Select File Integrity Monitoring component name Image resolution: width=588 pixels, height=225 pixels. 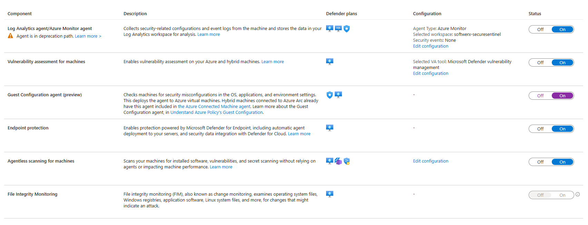[32, 194]
